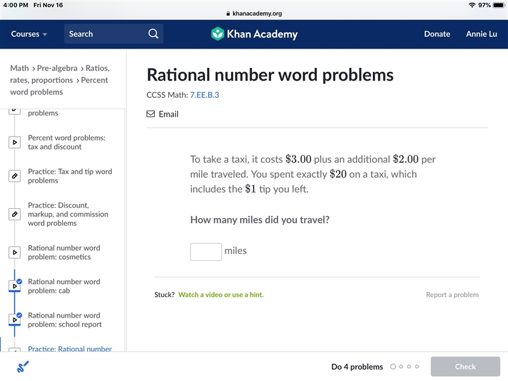Open the 7.EE.B.3 standard link
508x381 pixels.
point(204,95)
